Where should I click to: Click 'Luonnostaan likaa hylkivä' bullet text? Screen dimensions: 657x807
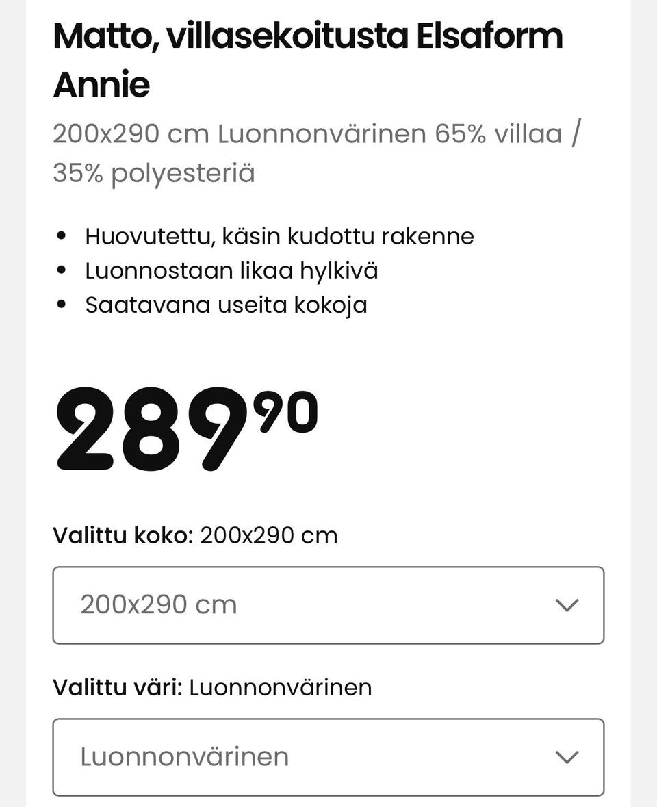[231, 270]
